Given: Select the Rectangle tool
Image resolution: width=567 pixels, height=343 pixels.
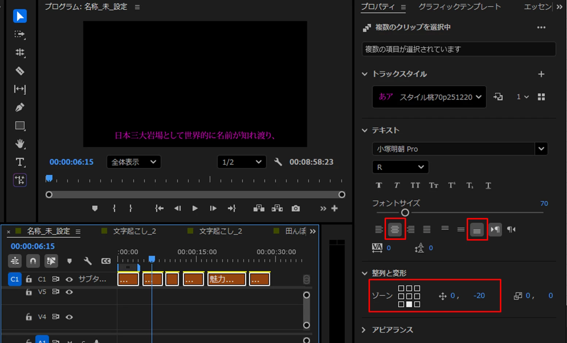Looking at the screenshot, I should pyautogui.click(x=20, y=126).
